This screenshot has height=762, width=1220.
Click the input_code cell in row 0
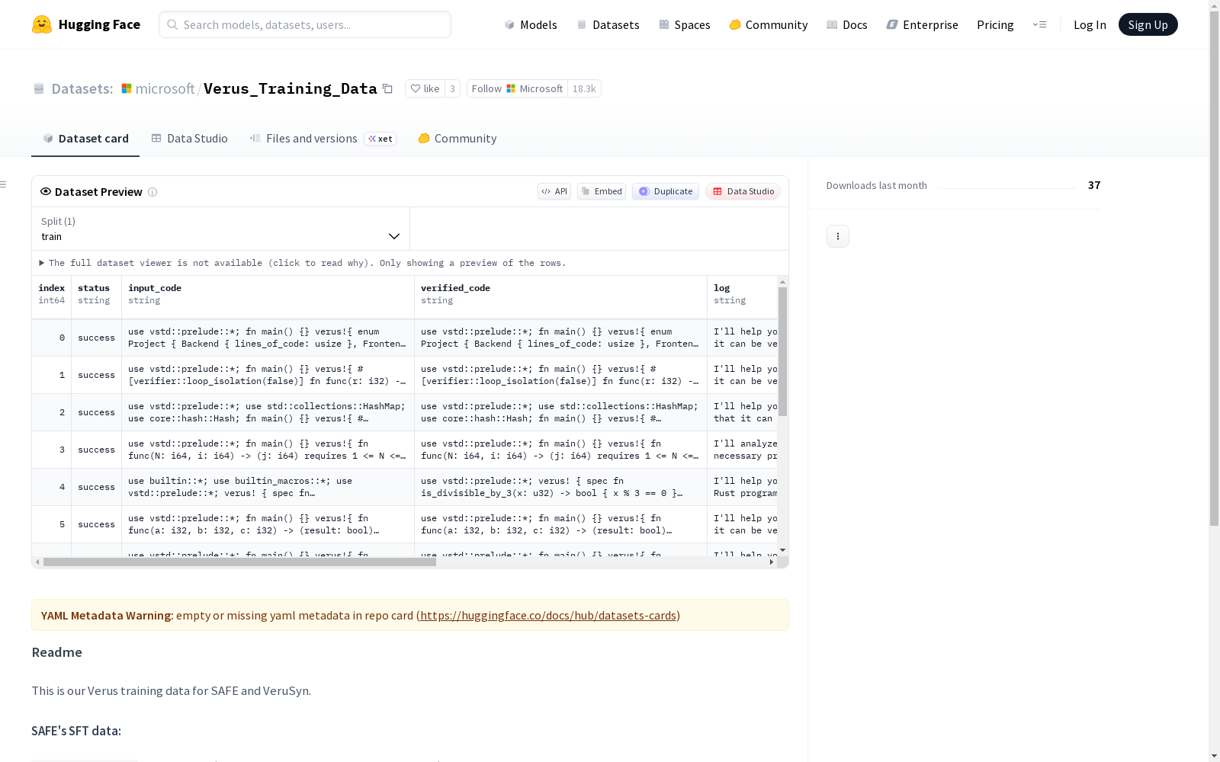click(x=268, y=338)
